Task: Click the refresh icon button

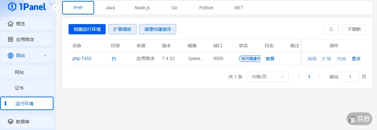Action: pos(331,29)
